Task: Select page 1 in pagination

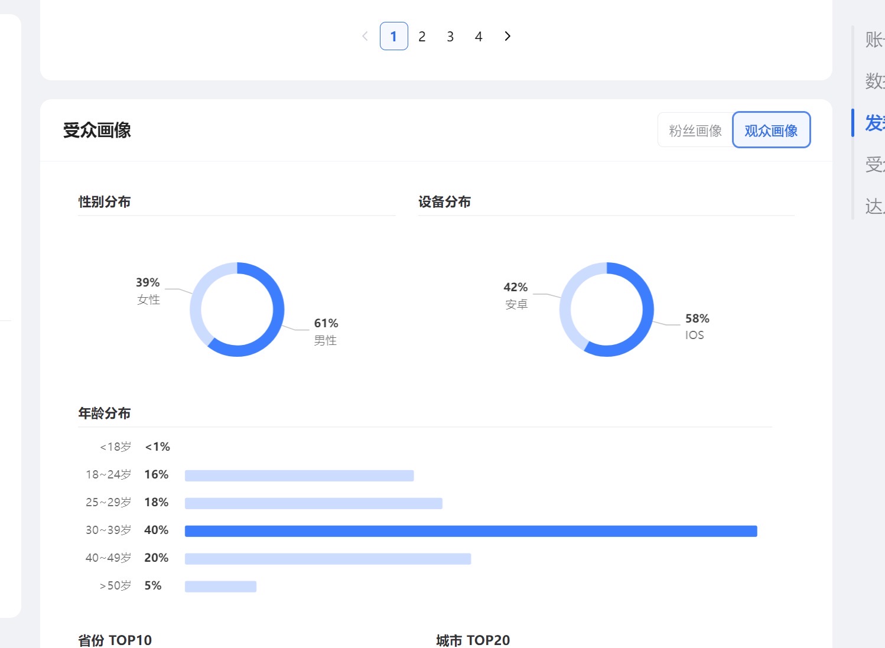Action: [x=393, y=36]
